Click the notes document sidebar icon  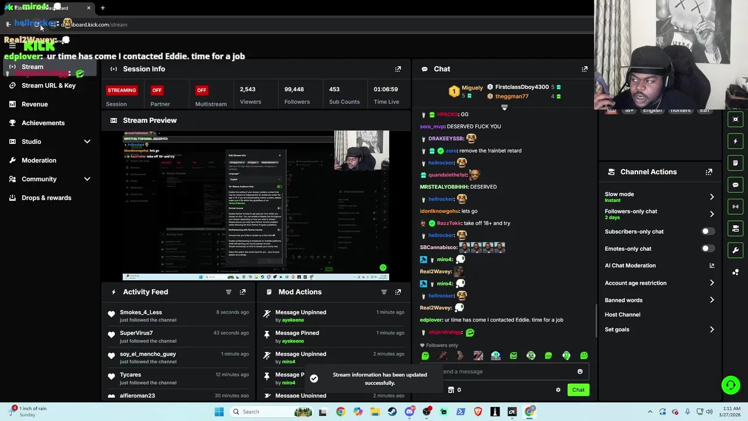pos(736,163)
